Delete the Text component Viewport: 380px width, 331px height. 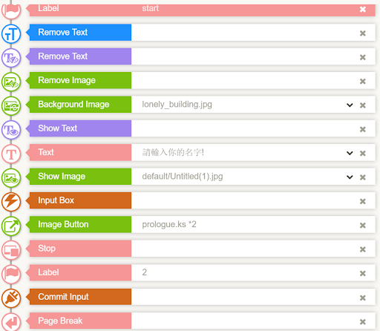[363, 153]
